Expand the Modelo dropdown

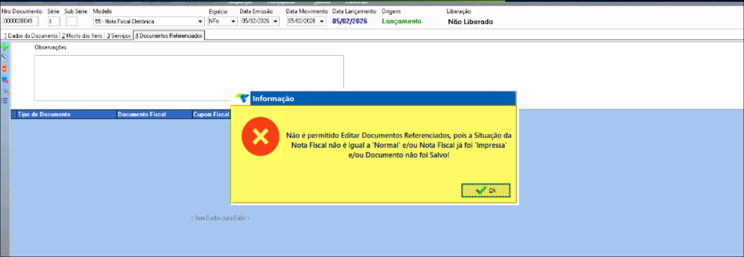(x=200, y=21)
